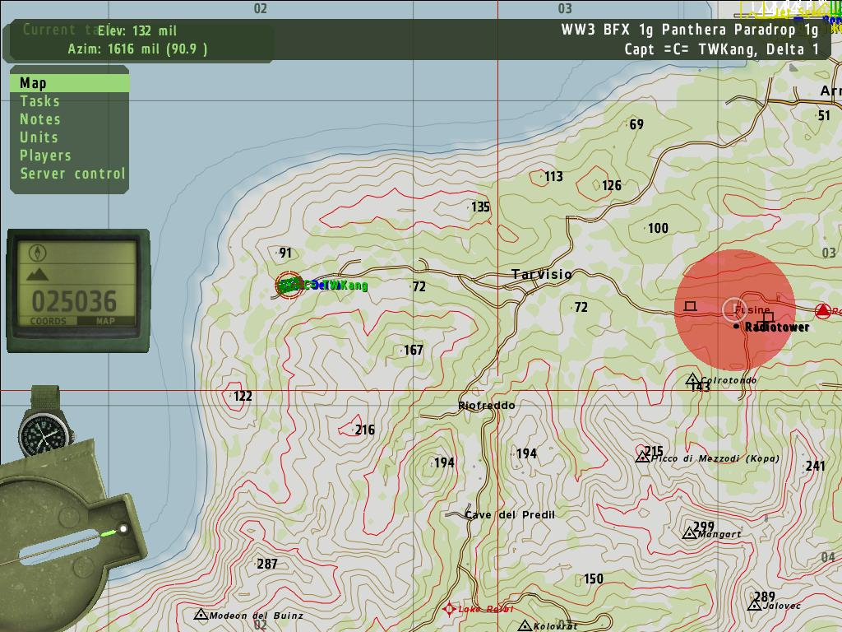Click the square marker west of Fusine
842x632 pixels.
coord(690,305)
